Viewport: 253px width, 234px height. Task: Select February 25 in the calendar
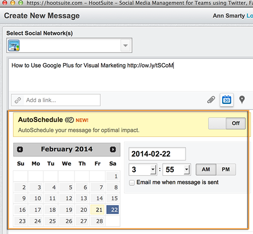[51, 221]
